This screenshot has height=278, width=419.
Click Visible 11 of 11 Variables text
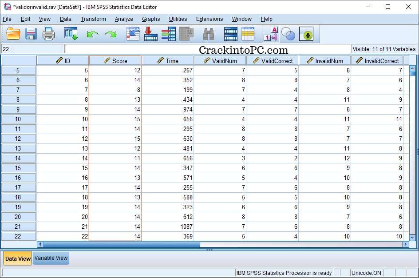(384, 49)
